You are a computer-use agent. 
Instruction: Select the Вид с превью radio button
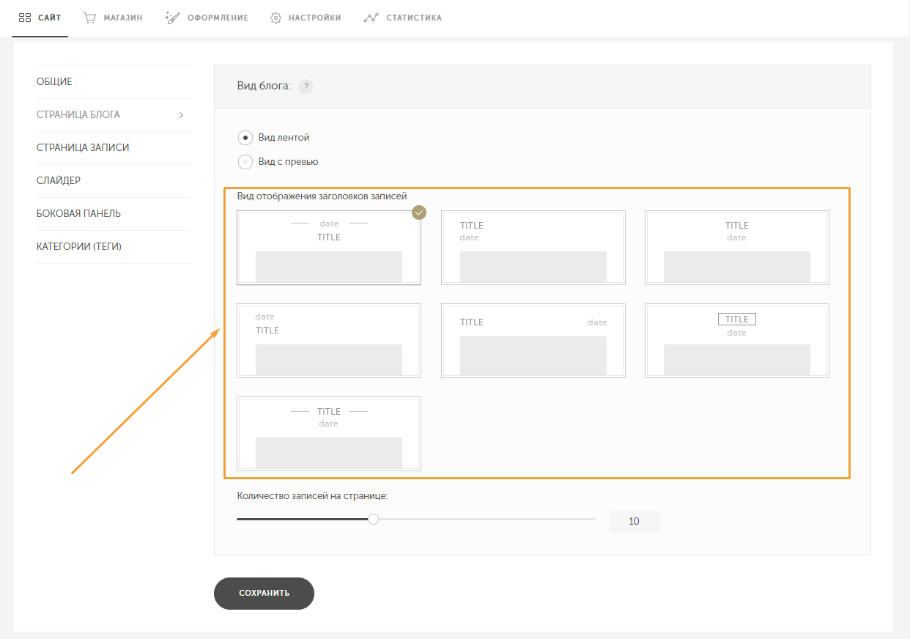[245, 162]
